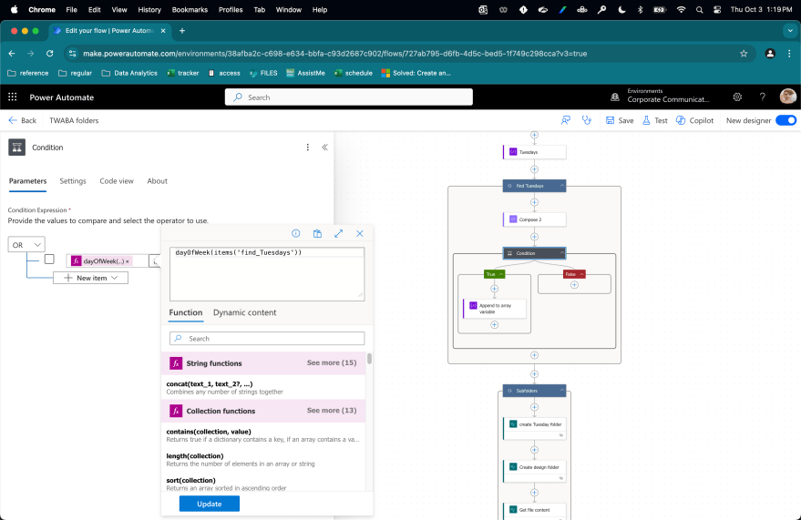Screen dimensions: 801x520
Task: Open the user profile avatar
Action: tap(787, 97)
